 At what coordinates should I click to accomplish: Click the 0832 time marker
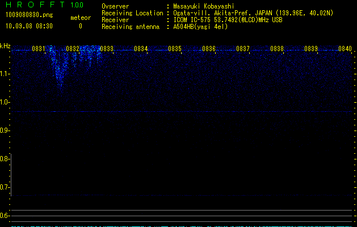click(73, 49)
